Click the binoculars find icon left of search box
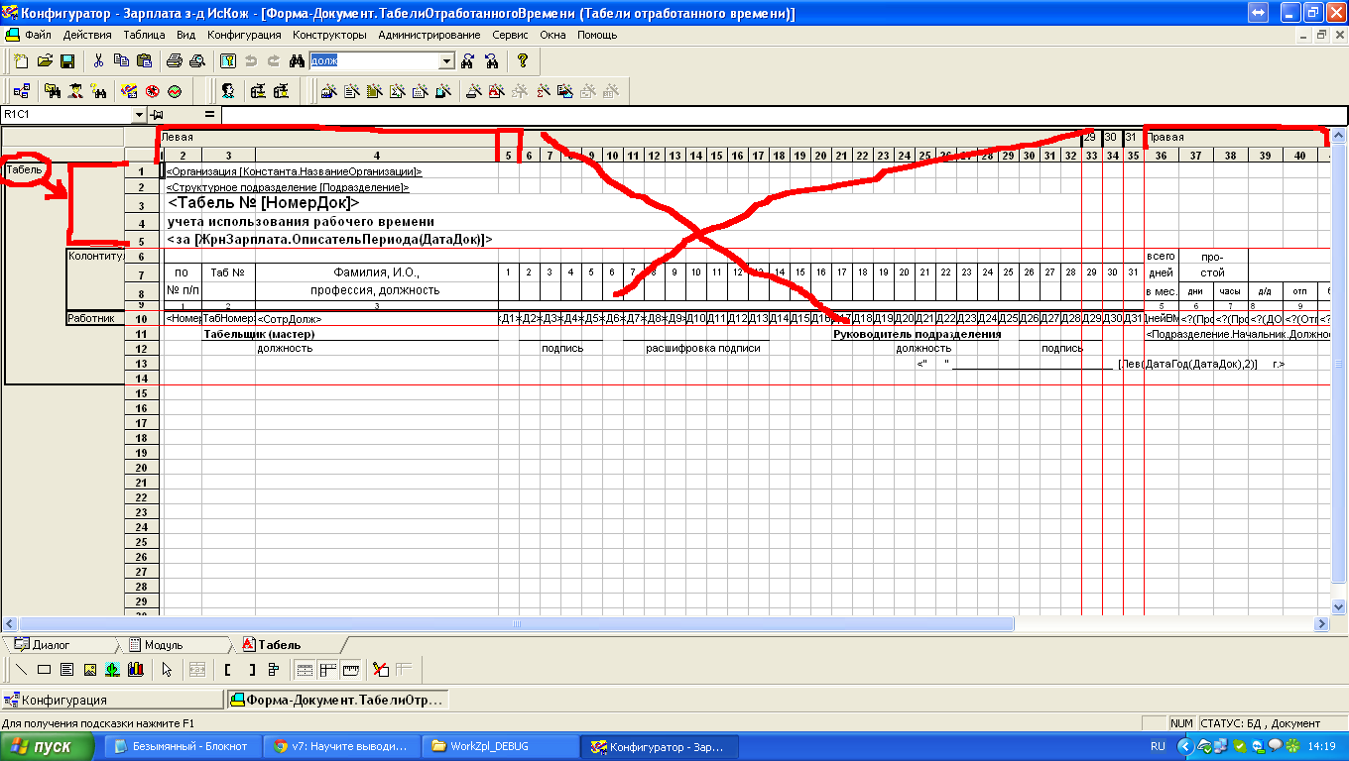 coord(296,60)
